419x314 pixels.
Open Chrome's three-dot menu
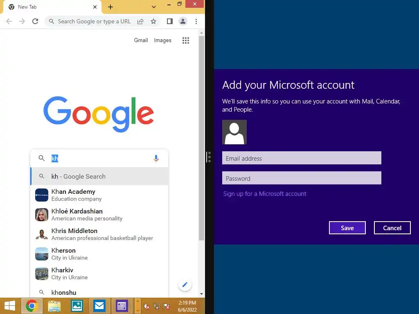tap(196, 21)
